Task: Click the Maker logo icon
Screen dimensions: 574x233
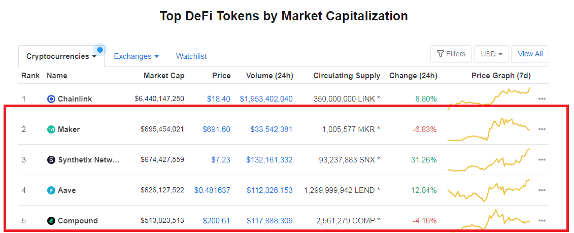Action: [x=51, y=129]
